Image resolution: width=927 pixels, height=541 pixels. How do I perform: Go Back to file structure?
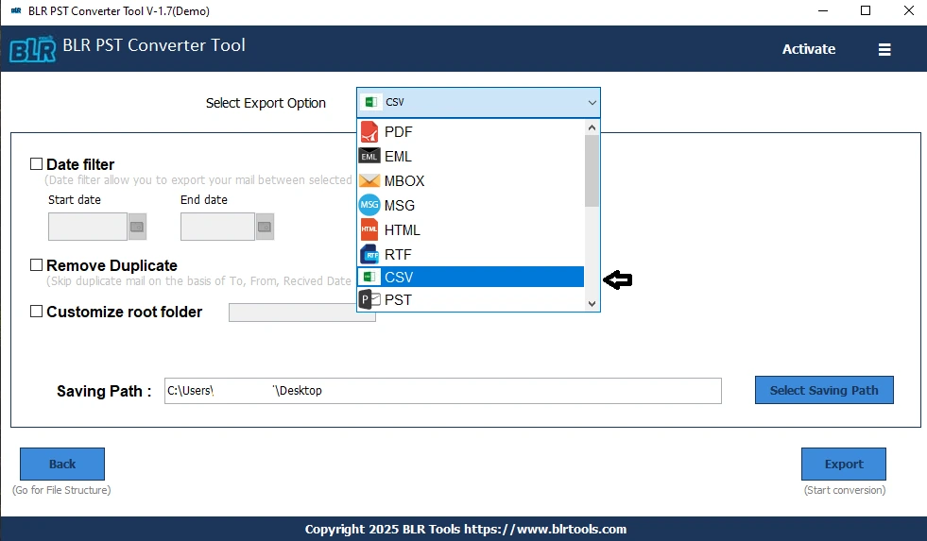[x=62, y=464]
